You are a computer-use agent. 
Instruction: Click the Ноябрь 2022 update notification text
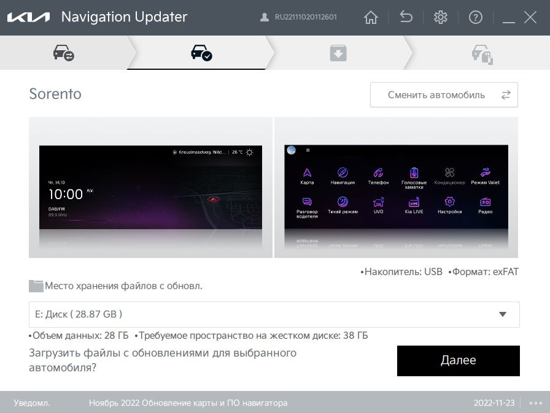point(188,403)
